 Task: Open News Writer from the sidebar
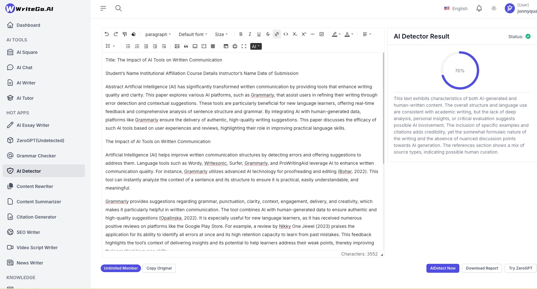(x=44, y=263)
